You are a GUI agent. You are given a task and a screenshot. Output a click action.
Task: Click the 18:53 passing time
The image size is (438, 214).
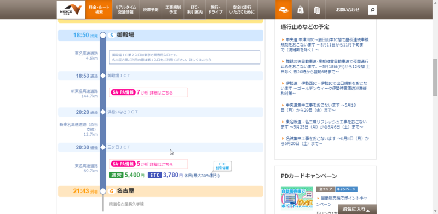tap(83, 76)
